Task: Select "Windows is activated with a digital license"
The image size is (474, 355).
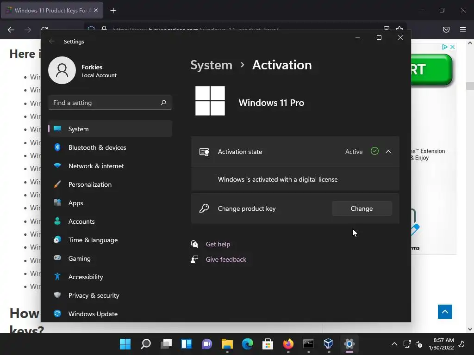Action: (x=278, y=179)
